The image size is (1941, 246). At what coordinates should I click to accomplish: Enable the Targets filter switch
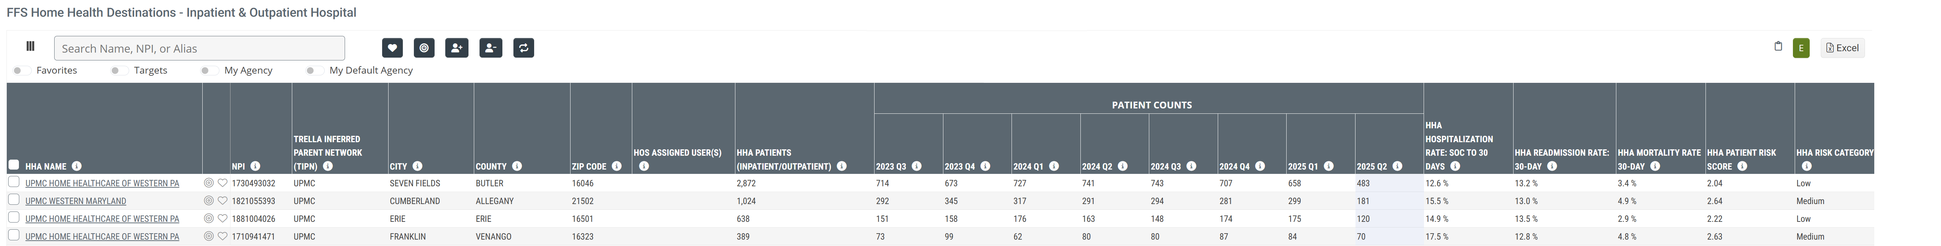[119, 70]
